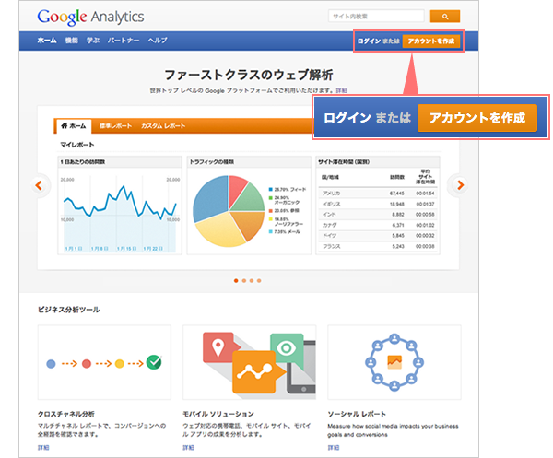
Task: Click the トラフィックの種類 panel title
Action: pyautogui.click(x=212, y=162)
